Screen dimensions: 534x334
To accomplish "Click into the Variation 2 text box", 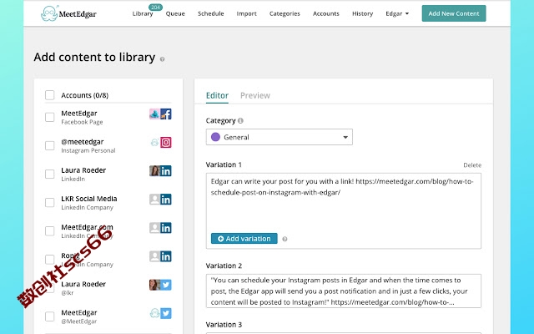I will 344,291.
